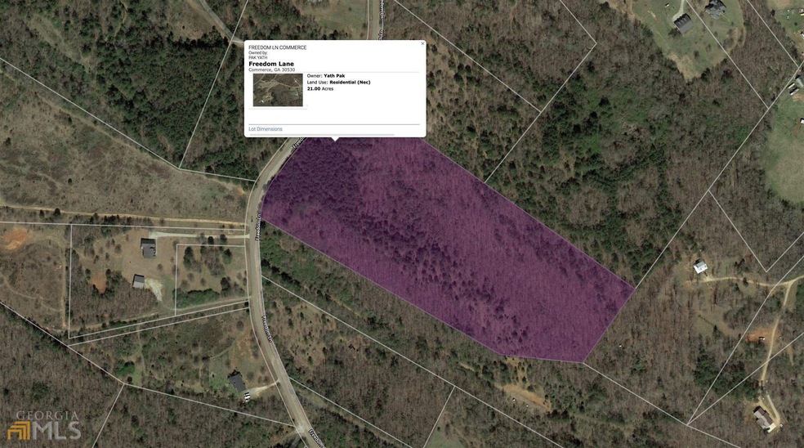Click the red clay patch at left edge
Viewport: 804px width, 448px height.
15,239
